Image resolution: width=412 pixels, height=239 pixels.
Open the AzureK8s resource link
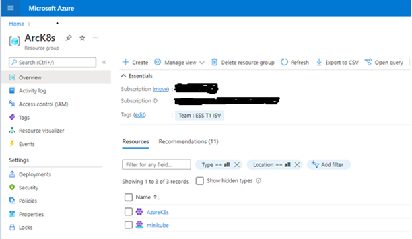tap(157, 212)
